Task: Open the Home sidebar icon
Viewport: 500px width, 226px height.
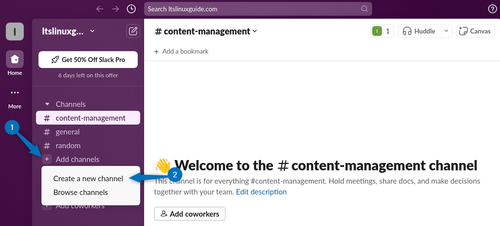Action: (15, 60)
